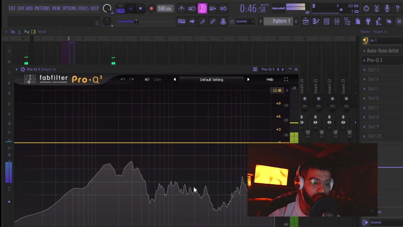
Task: Select empty Slot 4 in mixer
Action: tap(382, 79)
